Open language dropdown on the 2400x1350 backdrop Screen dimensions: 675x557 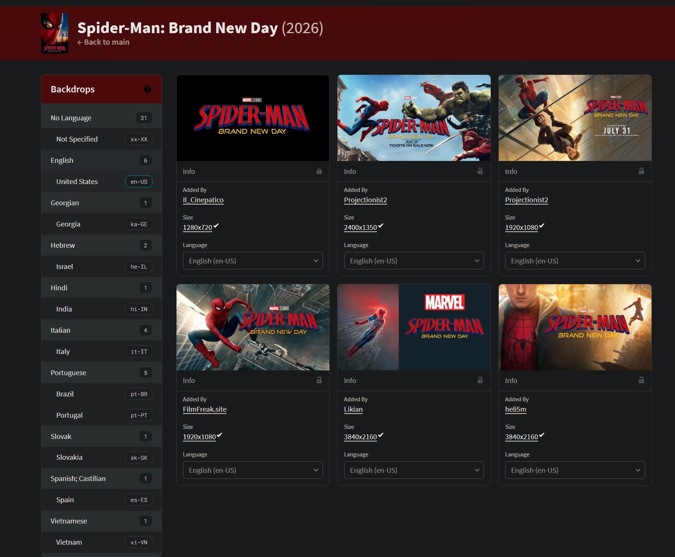414,261
